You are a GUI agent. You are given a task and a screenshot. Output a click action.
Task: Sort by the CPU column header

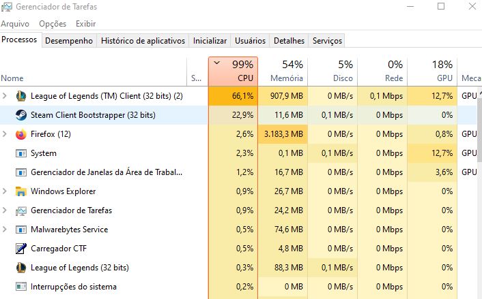pyautogui.click(x=233, y=72)
